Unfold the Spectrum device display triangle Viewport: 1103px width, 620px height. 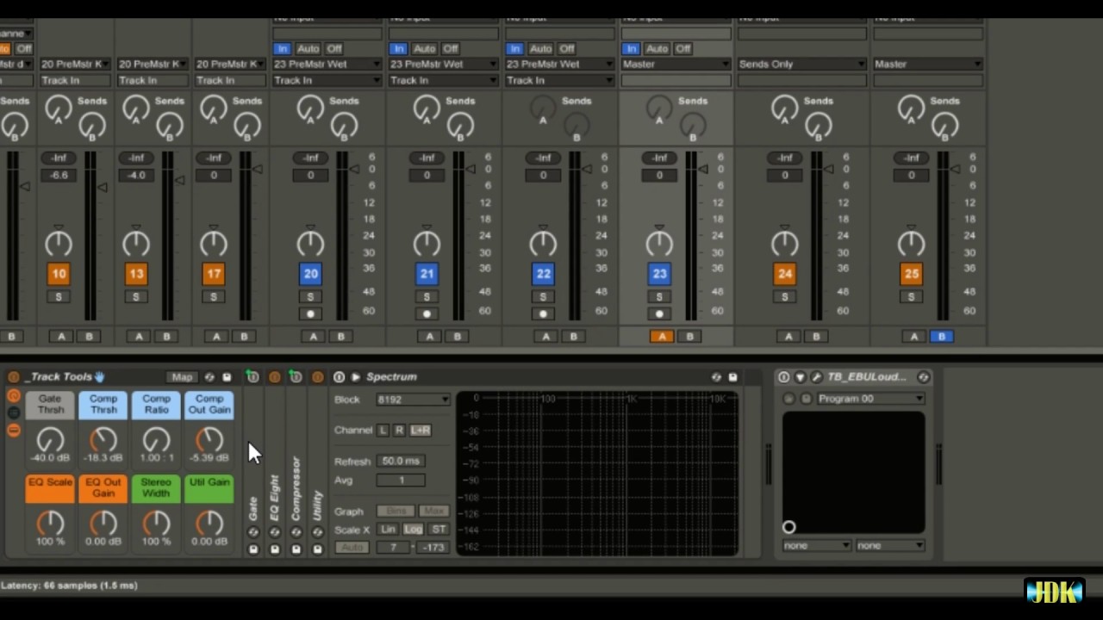355,377
